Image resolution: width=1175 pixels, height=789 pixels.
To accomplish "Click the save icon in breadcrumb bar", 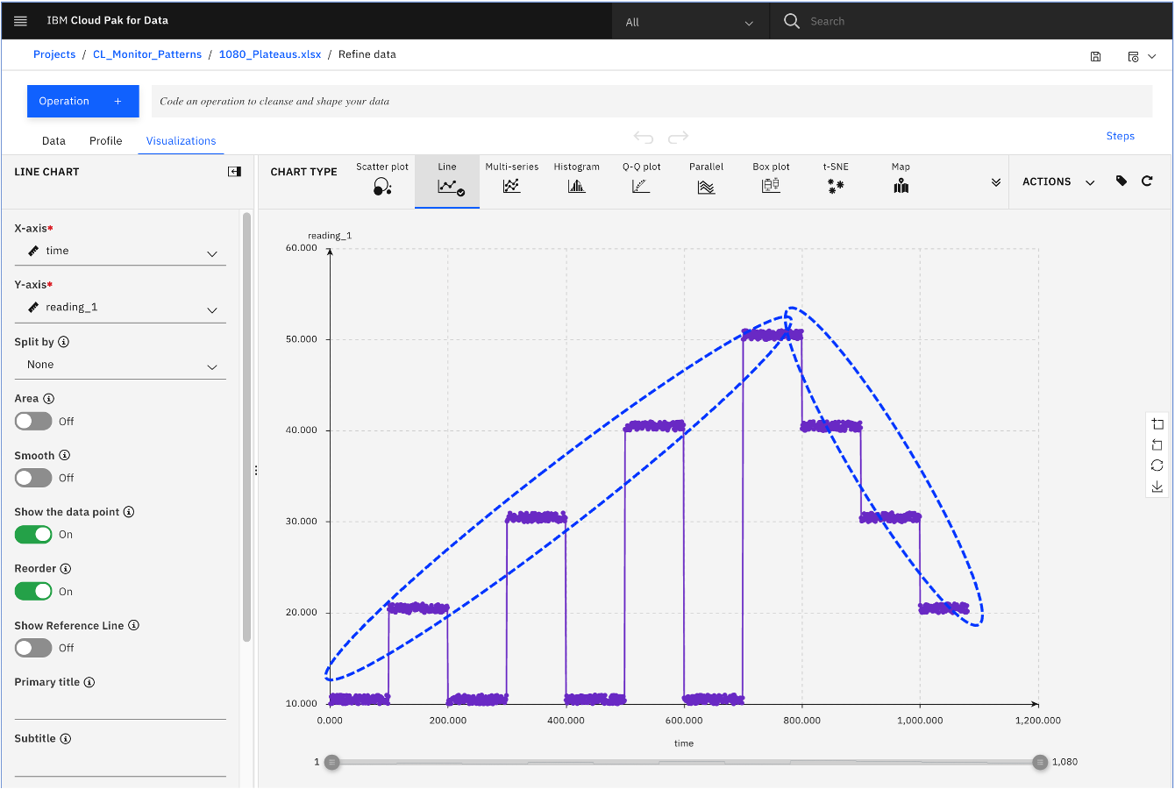I will (x=1095, y=56).
